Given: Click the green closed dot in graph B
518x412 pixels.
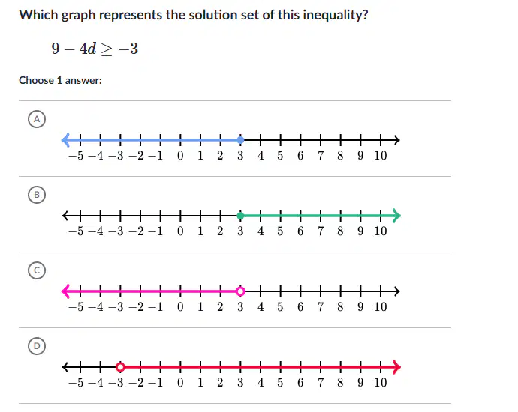Looking at the screenshot, I should pyautogui.click(x=240, y=216).
